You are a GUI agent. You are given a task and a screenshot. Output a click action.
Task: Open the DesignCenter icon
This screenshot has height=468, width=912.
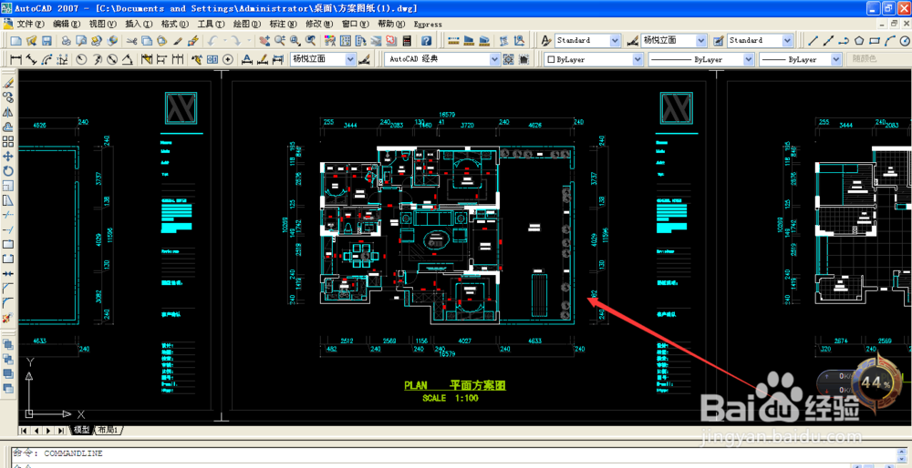[x=345, y=41]
